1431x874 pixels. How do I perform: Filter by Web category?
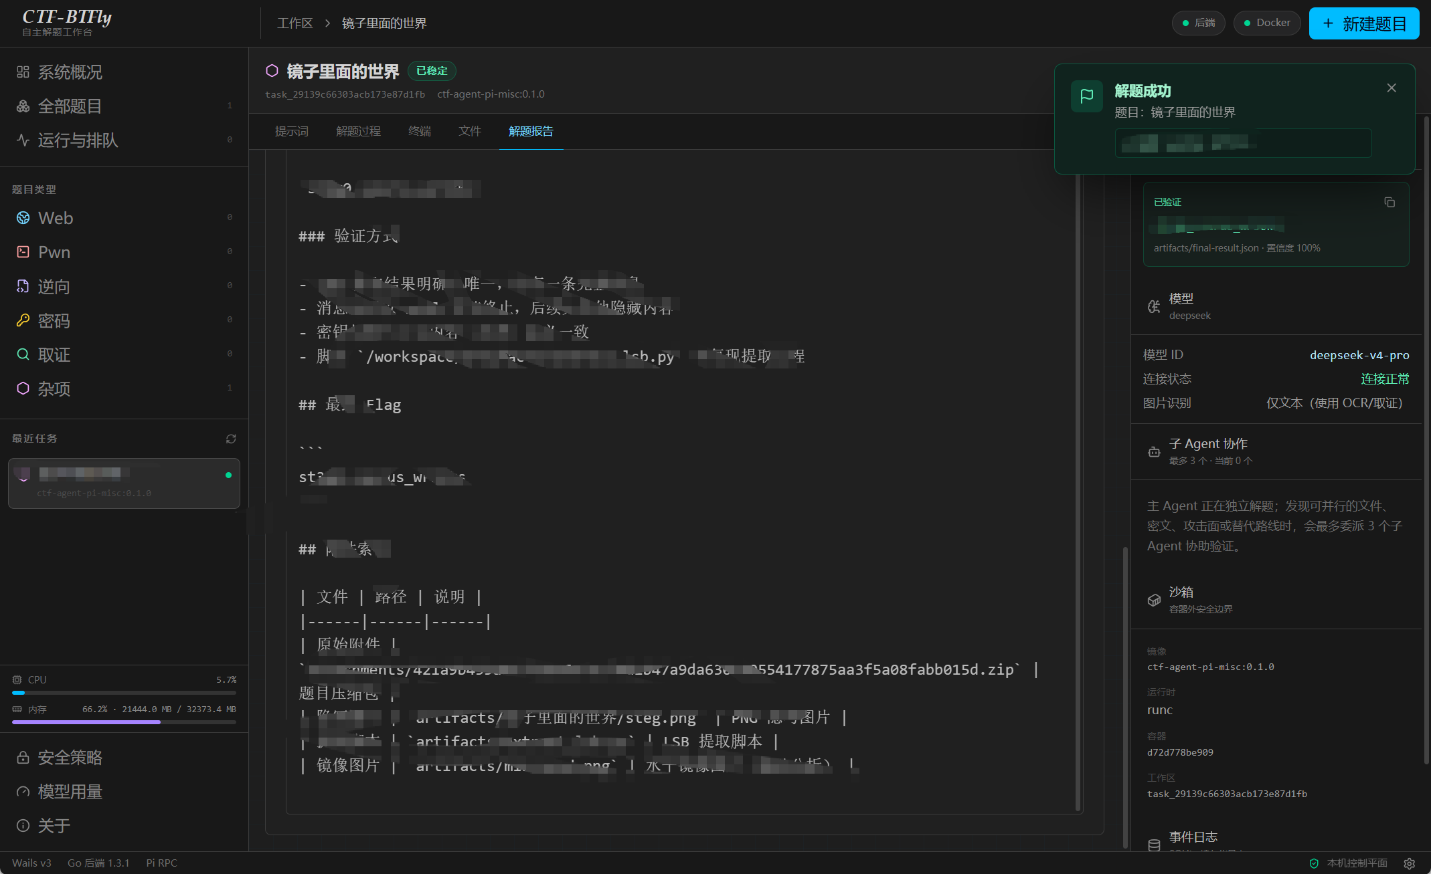pyautogui.click(x=124, y=218)
